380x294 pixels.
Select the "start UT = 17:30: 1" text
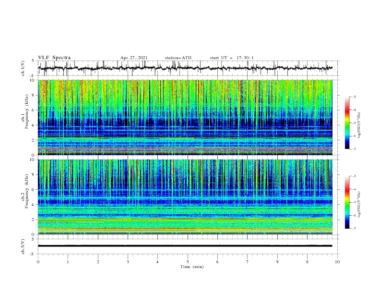232,58
